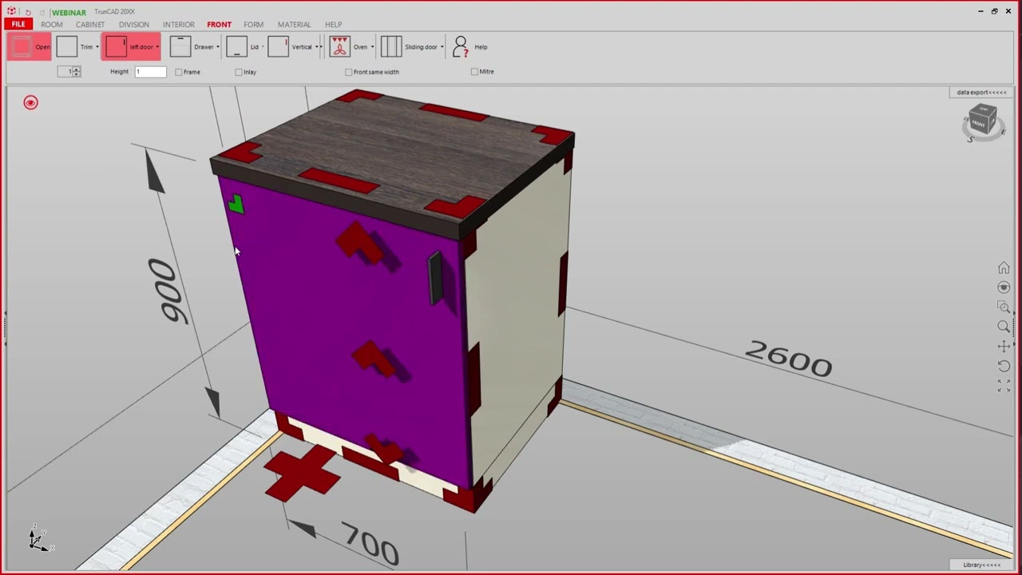Click the redo arrow in title bar
Image resolution: width=1022 pixels, height=575 pixels.
42,12
